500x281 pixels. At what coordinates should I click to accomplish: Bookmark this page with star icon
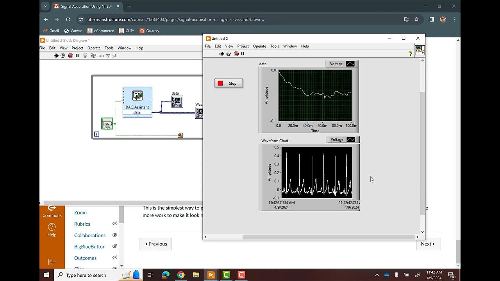tap(416, 19)
